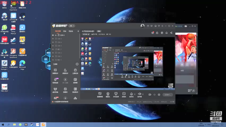Switch to the first scene tab (highlighted orange)
This screenshot has height=127, width=226.
[58, 31]
